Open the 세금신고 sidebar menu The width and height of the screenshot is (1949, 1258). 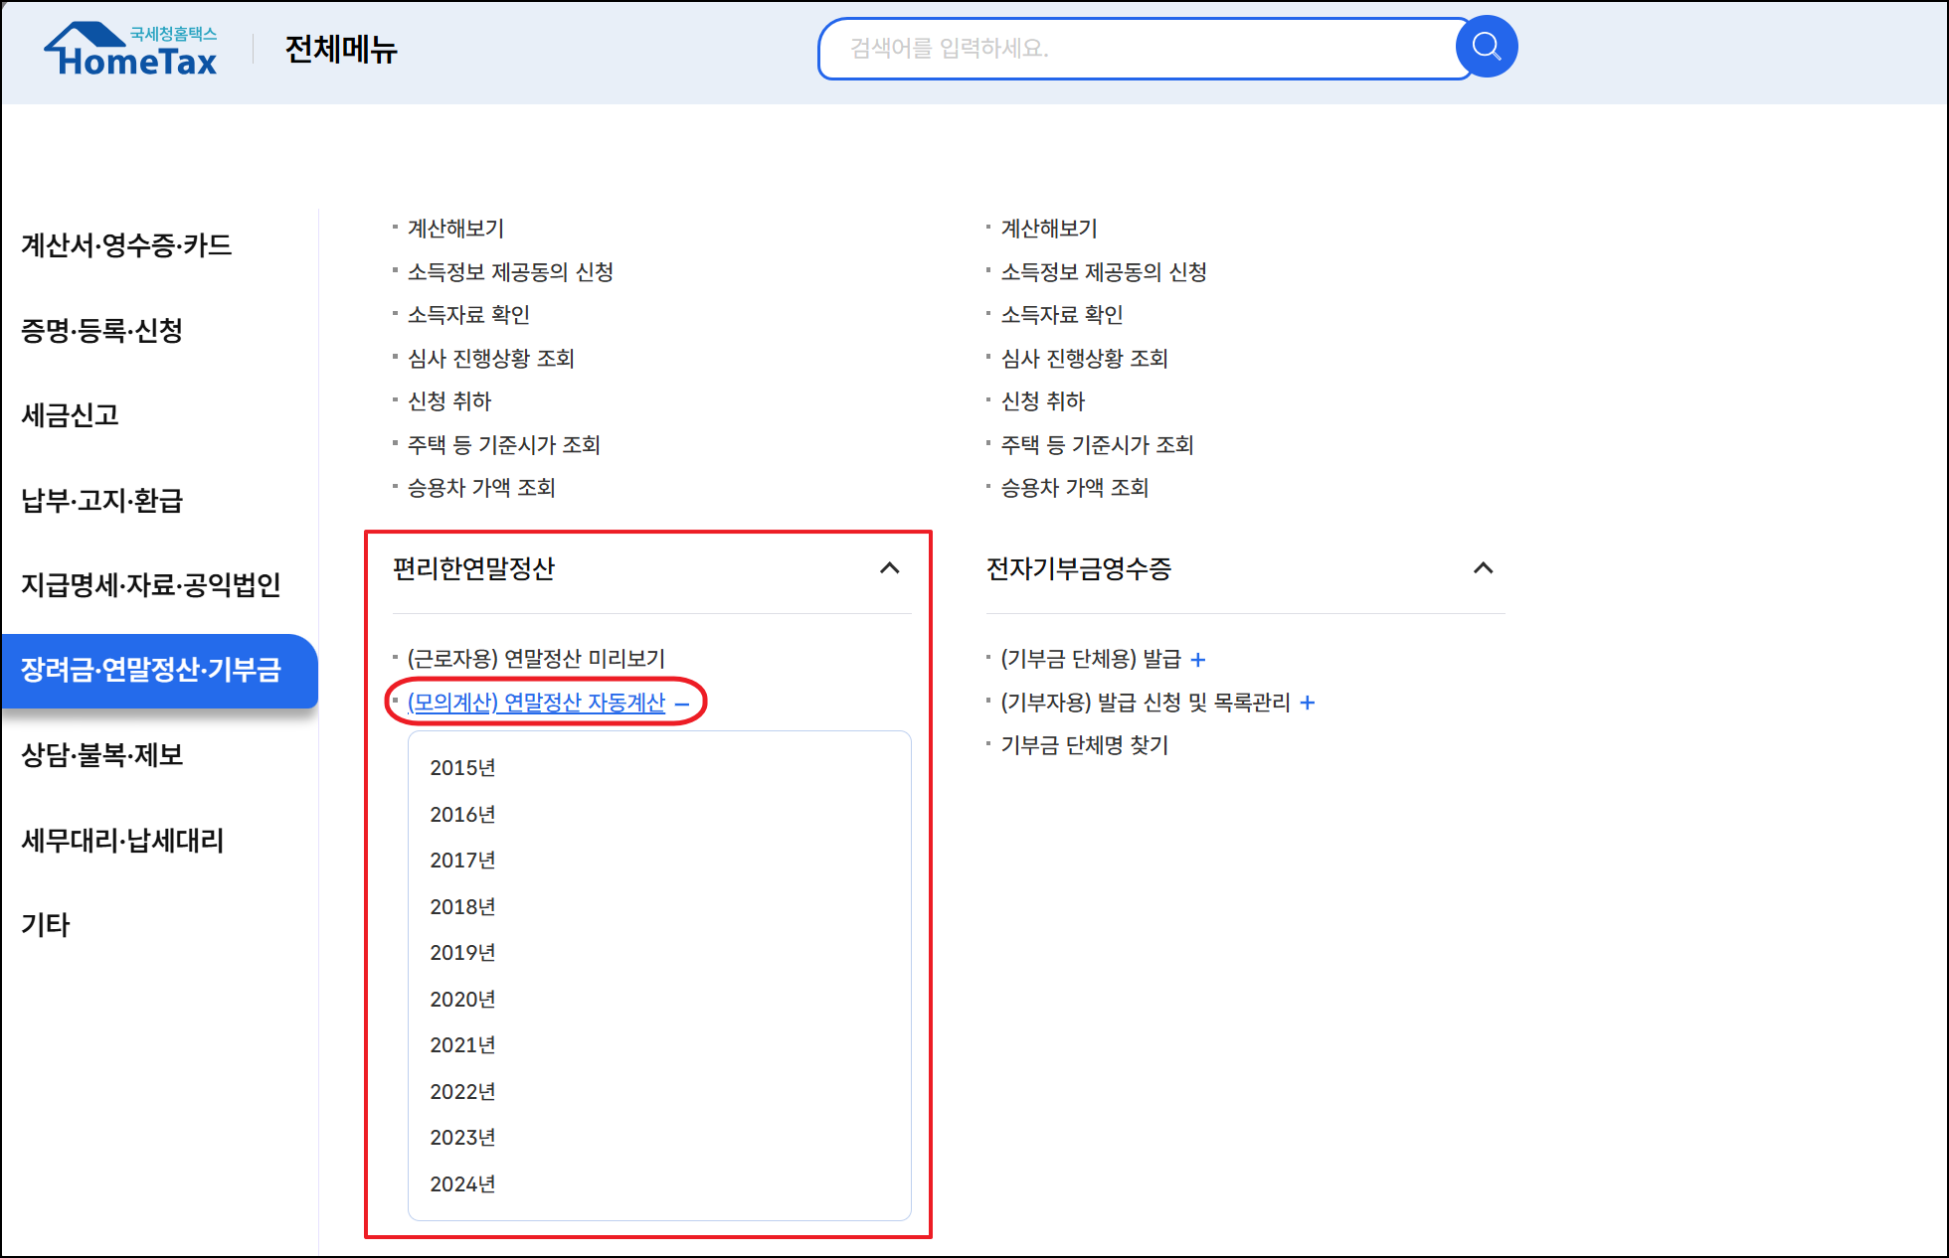coord(71,414)
